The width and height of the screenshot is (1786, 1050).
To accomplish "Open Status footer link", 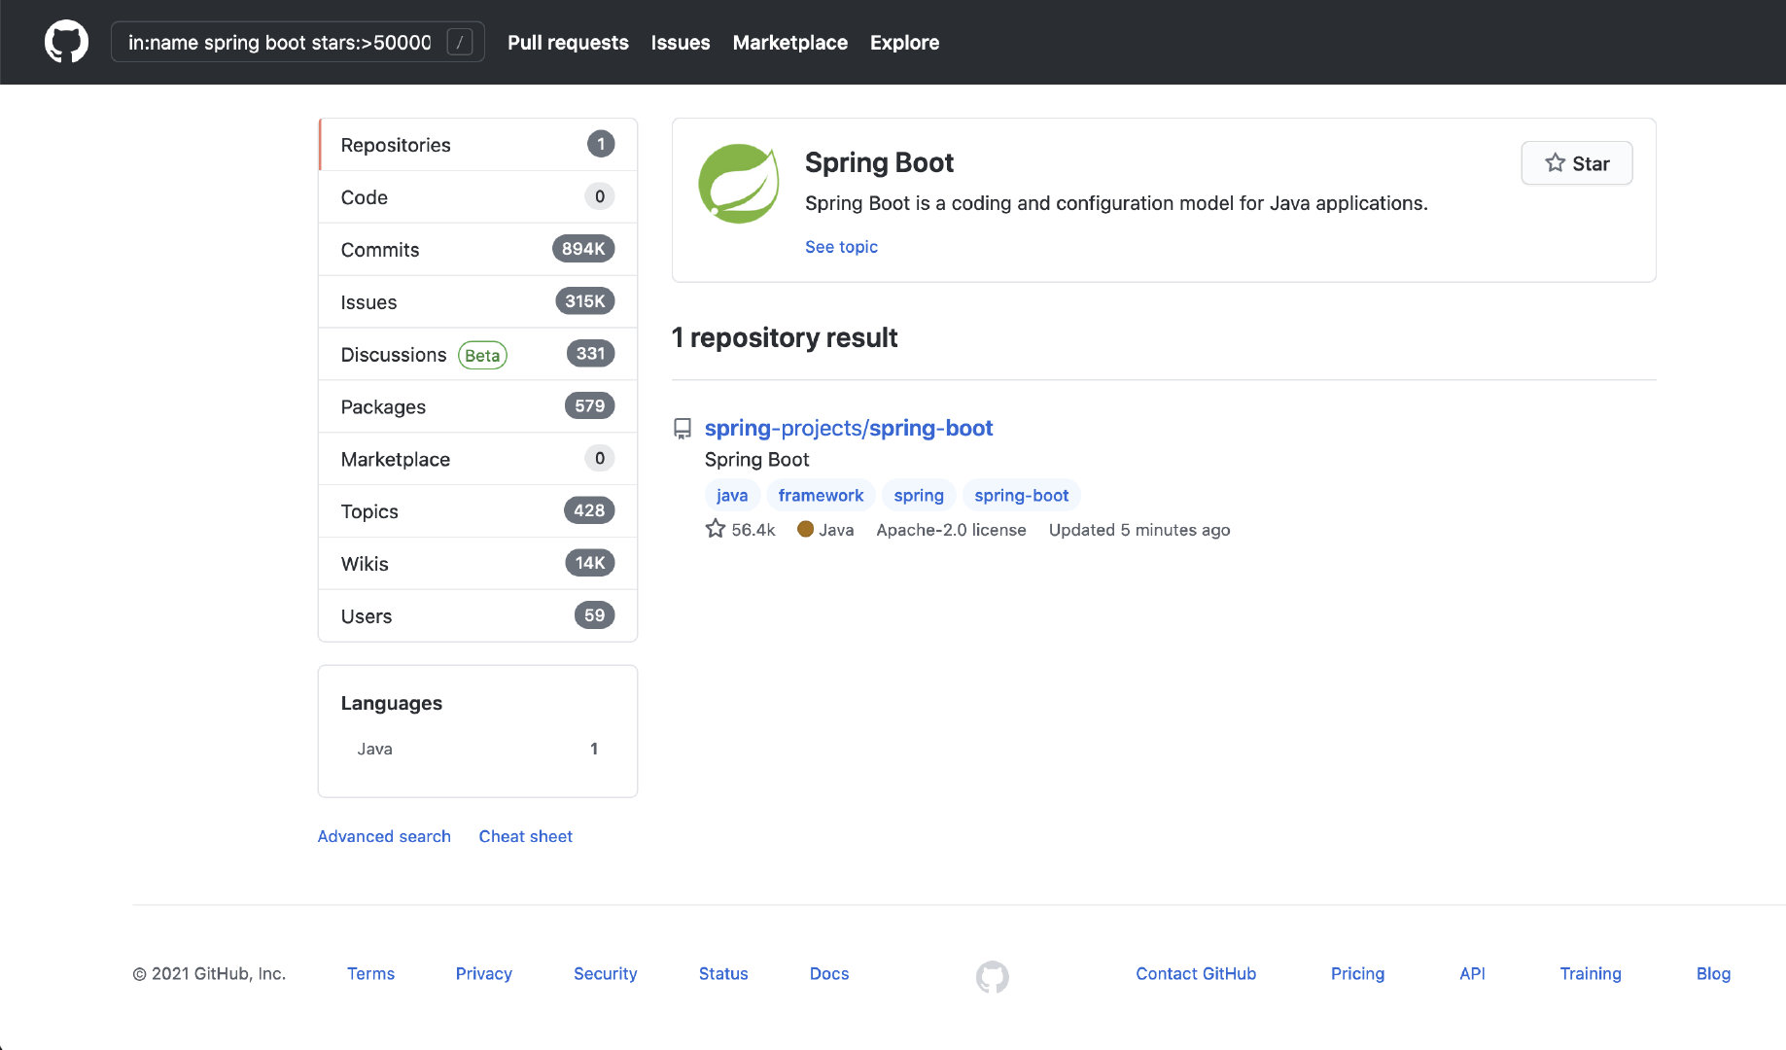I will tap(723, 973).
